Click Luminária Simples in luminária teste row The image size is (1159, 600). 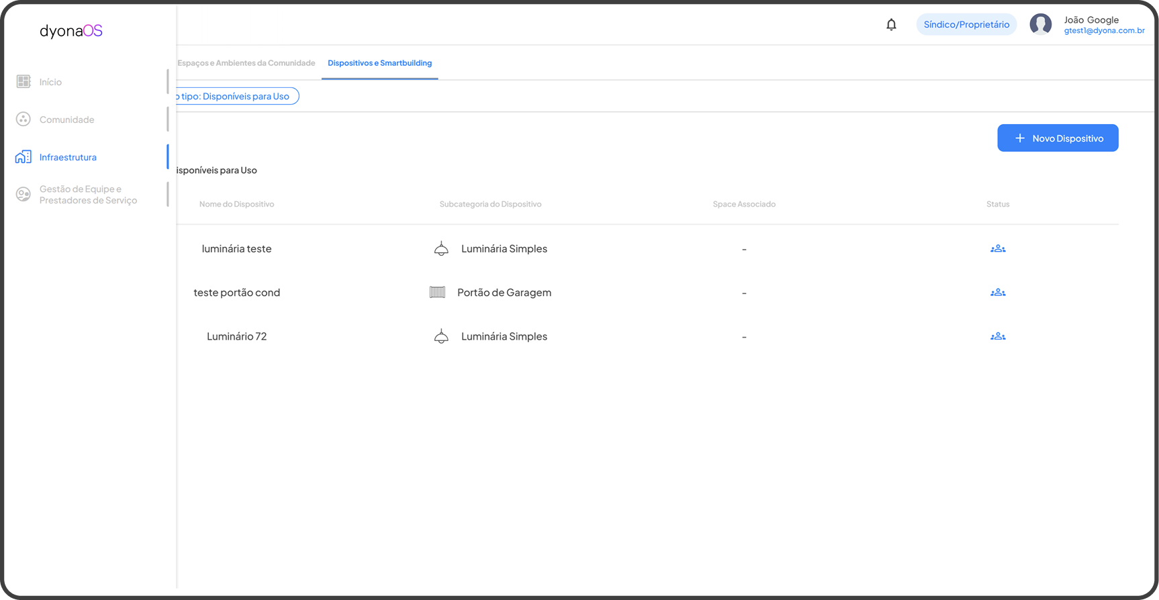tap(504, 249)
